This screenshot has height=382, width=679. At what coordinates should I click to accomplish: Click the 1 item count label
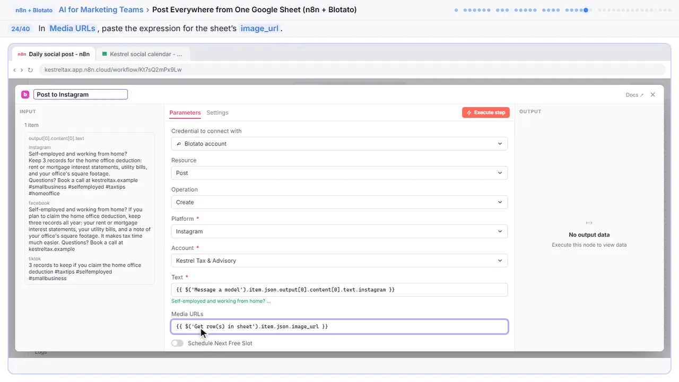(x=31, y=125)
